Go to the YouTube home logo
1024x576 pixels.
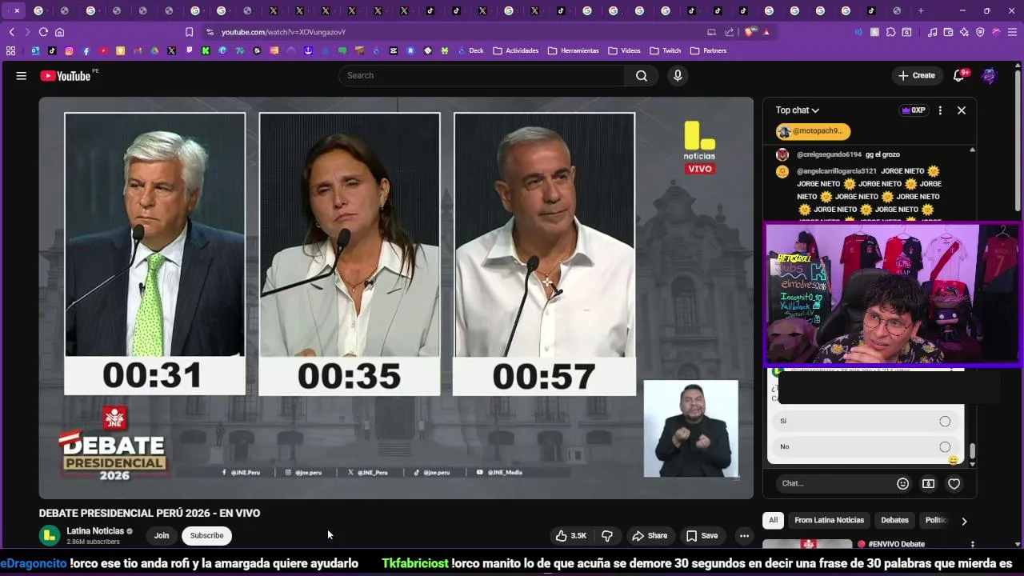[67, 75]
